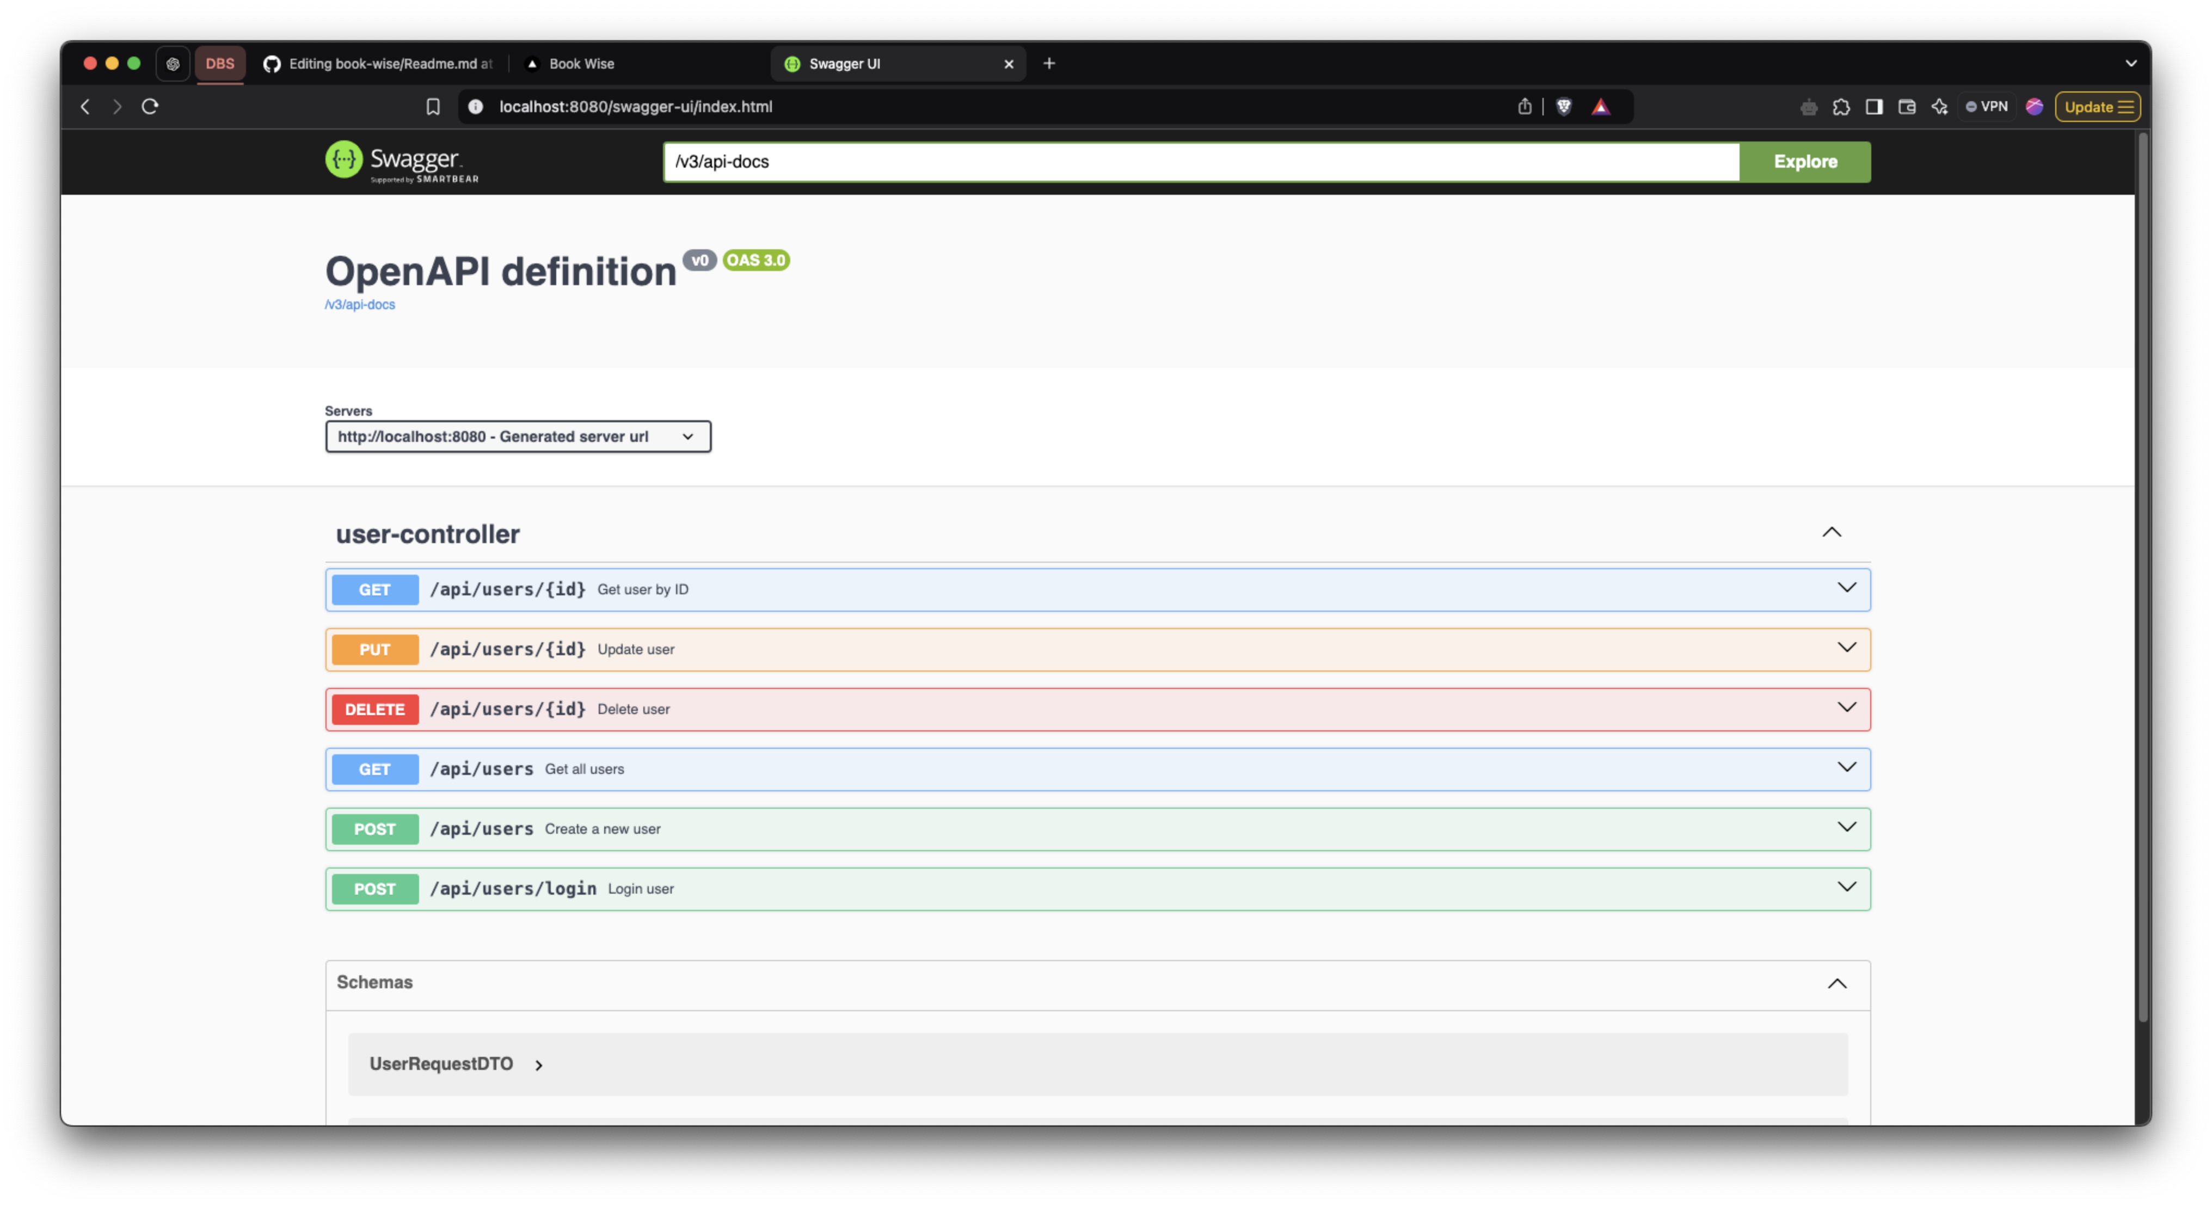Click the POST badge for Login user
Screen dimensions: 2212x1206
tap(374, 889)
